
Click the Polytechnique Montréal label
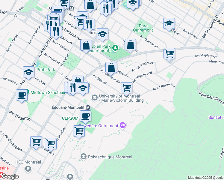(x=110, y=157)
